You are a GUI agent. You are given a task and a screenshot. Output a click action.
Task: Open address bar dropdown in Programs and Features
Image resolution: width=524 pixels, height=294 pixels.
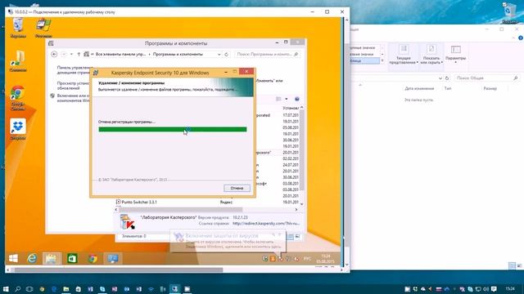[219, 55]
